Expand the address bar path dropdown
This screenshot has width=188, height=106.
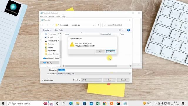point(94,25)
